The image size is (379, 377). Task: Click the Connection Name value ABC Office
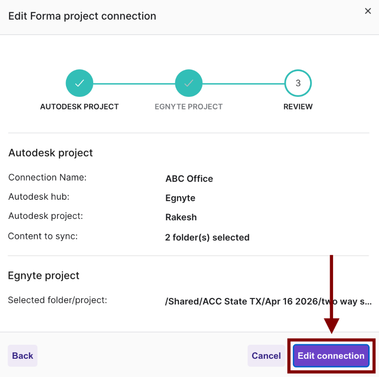(189, 179)
